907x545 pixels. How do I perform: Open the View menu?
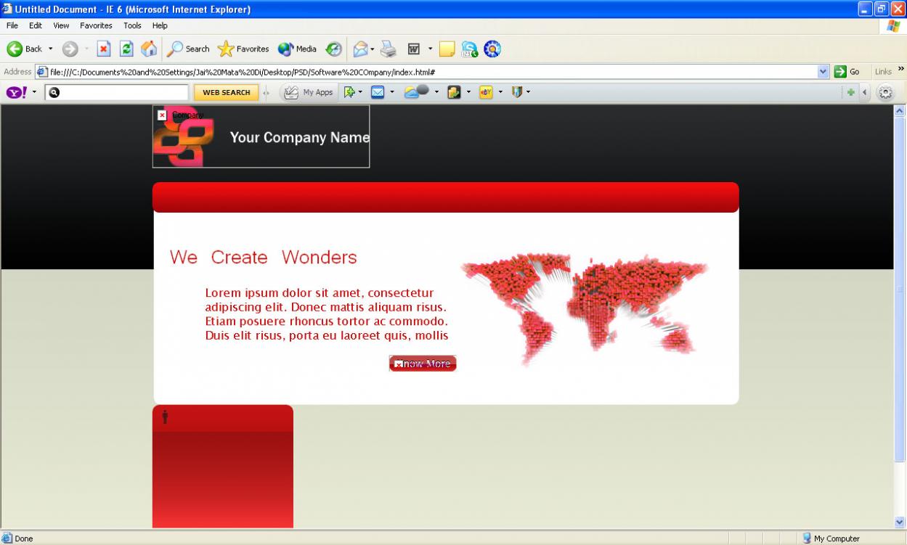click(61, 25)
